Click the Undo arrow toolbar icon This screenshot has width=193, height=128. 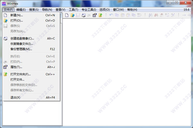click(x=111, y=15)
